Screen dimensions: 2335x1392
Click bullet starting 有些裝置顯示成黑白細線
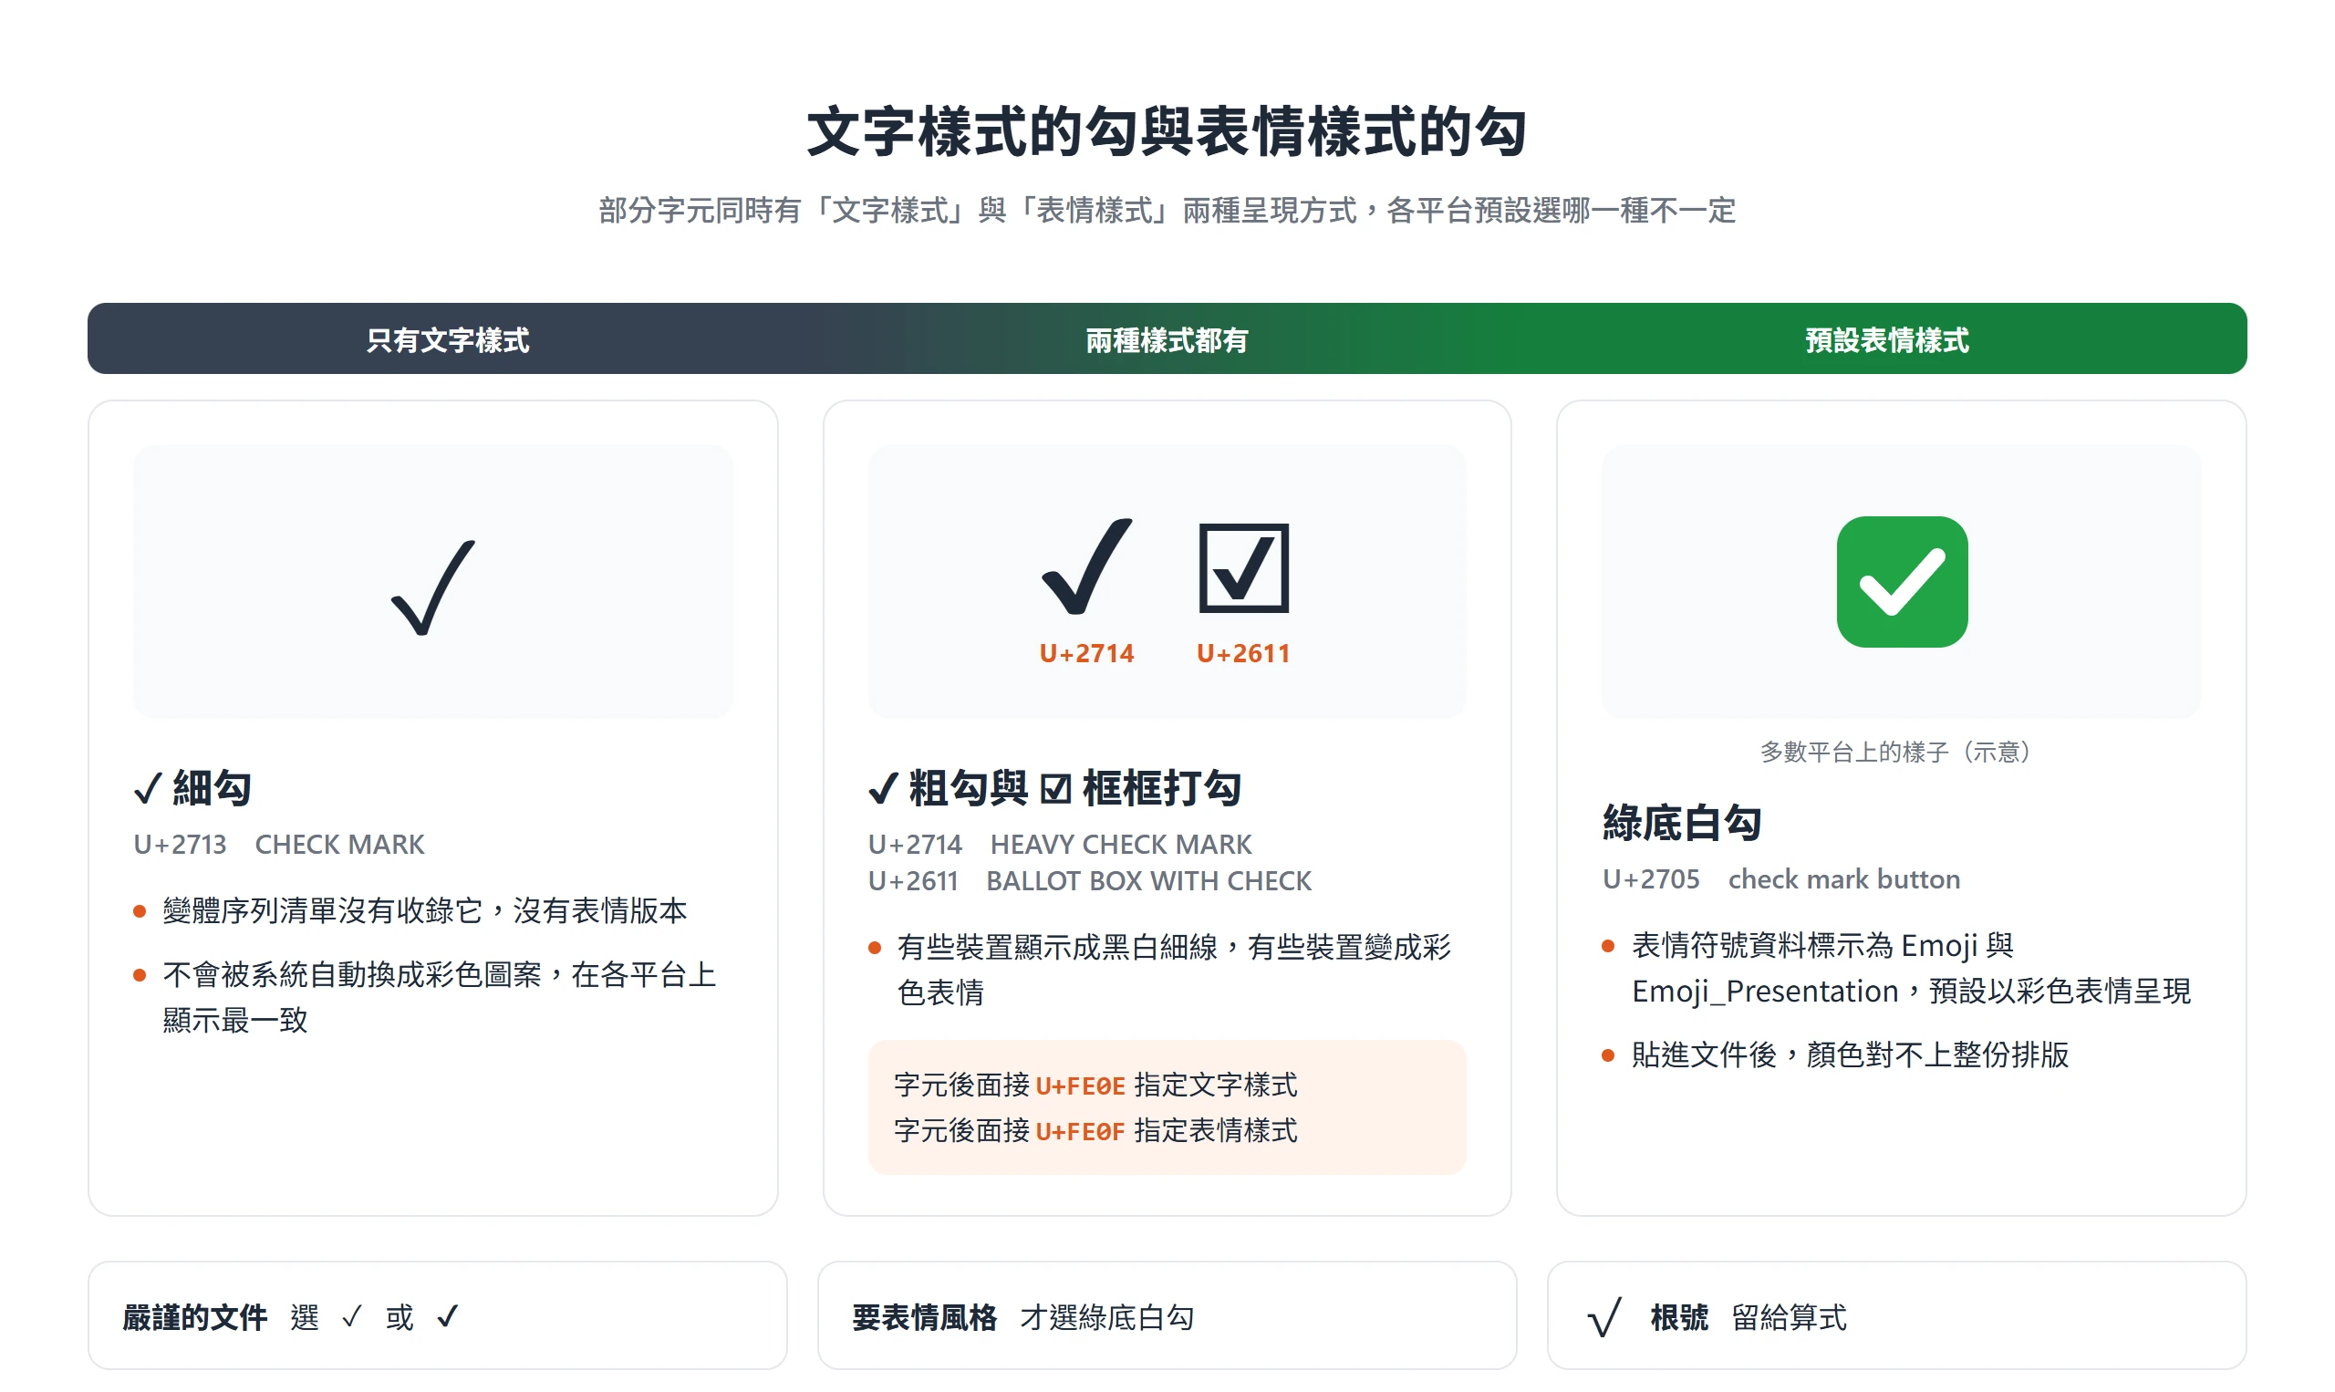click(x=1174, y=970)
